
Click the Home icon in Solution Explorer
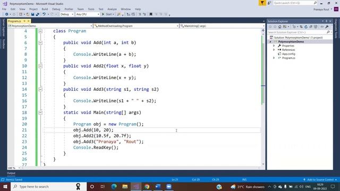tap(280, 27)
